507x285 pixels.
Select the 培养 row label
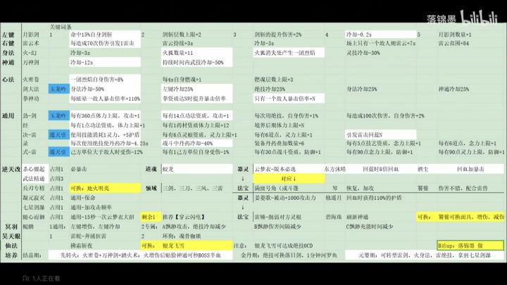pos(11,255)
